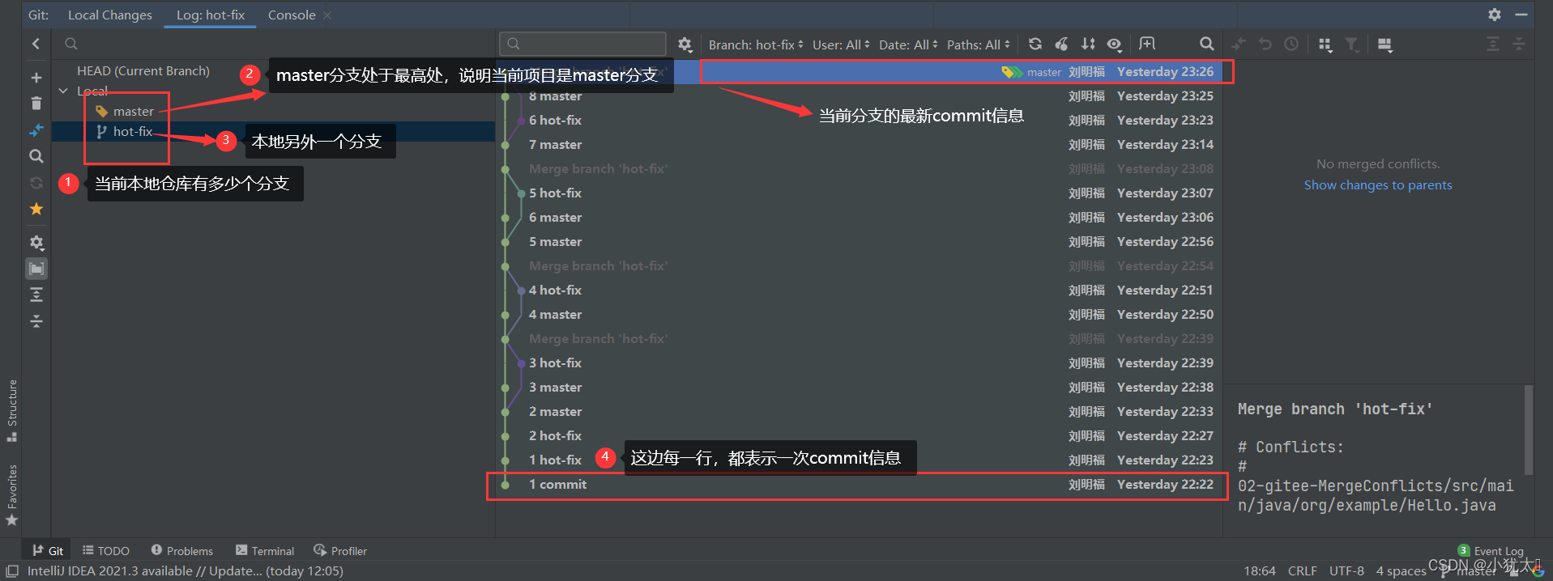Image resolution: width=1553 pixels, height=581 pixels.
Task: Click the commit message details scrollbar
Action: click(1529, 430)
